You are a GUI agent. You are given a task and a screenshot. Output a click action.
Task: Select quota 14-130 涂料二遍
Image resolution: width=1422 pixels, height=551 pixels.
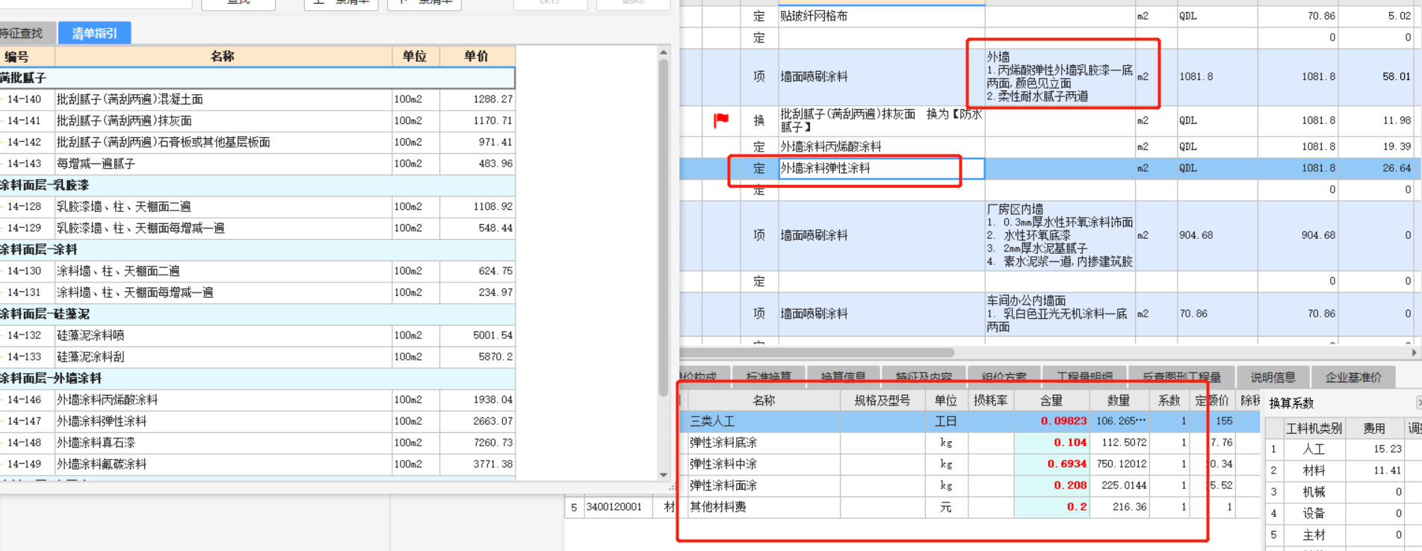point(257,271)
